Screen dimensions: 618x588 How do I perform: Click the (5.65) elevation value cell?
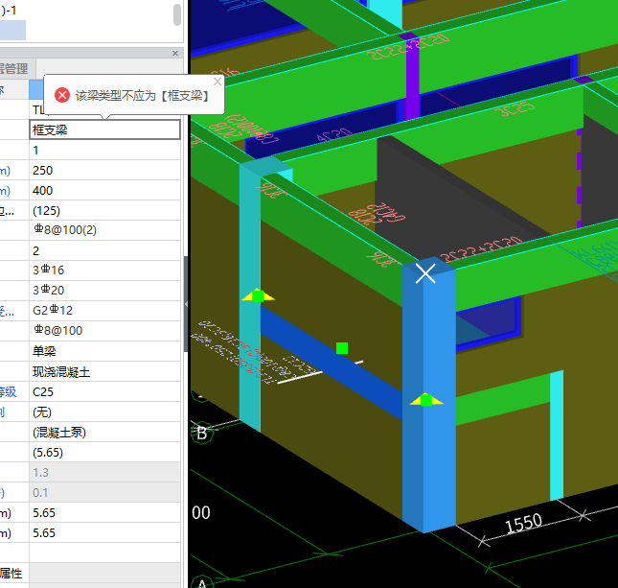click(x=104, y=452)
